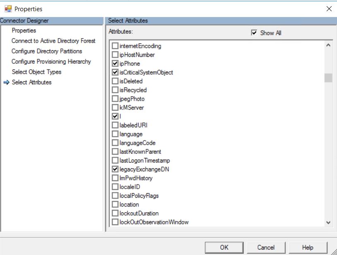Enable the jpegPhoto attribute checkbox
Image resolution: width=337 pixels, height=255 pixels.
click(115, 99)
